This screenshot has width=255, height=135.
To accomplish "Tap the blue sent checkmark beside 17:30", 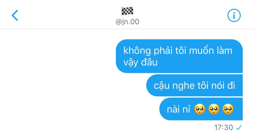I will [239, 128].
